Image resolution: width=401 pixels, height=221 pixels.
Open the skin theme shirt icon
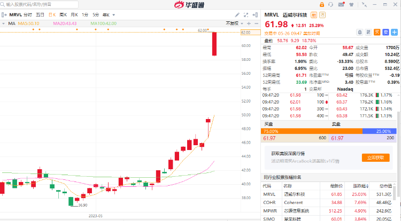point(351,5)
